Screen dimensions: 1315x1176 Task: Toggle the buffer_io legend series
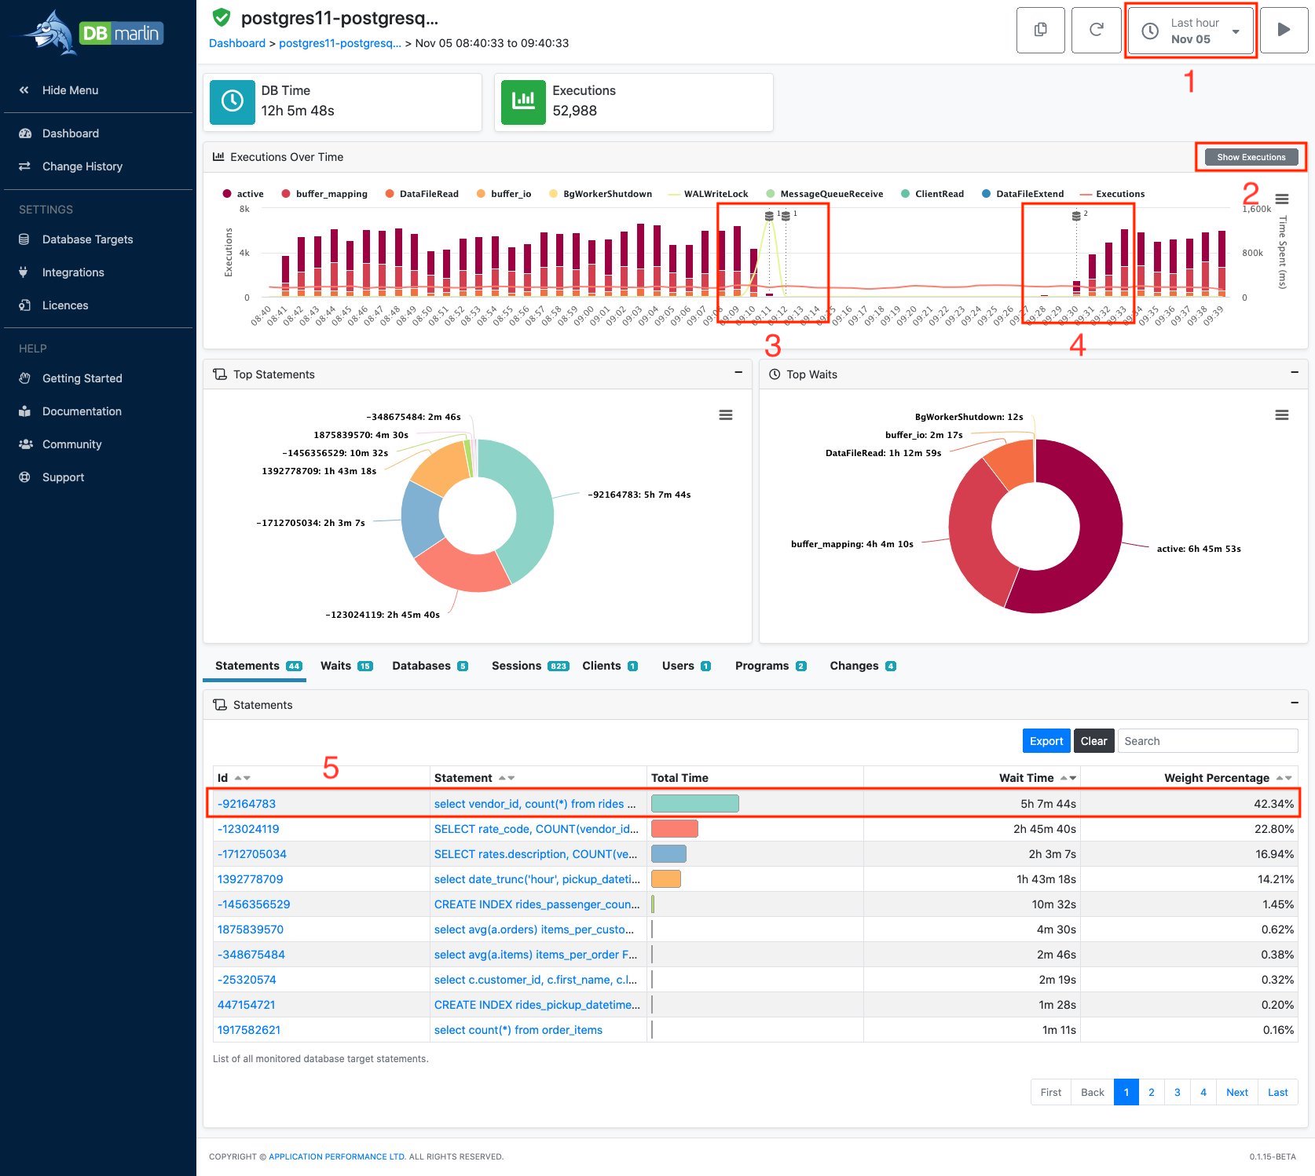pyautogui.click(x=504, y=194)
